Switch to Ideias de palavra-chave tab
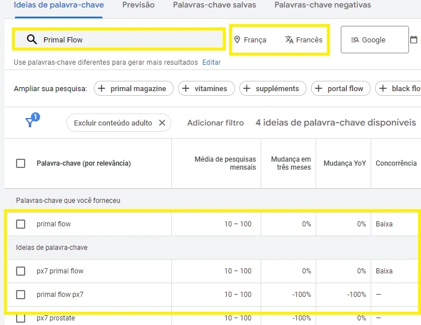421x325 pixels. [59, 5]
